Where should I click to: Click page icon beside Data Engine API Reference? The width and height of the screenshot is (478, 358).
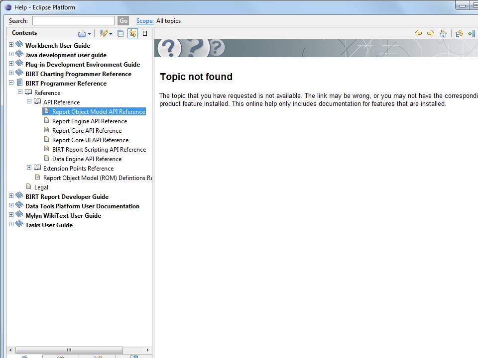click(47, 158)
